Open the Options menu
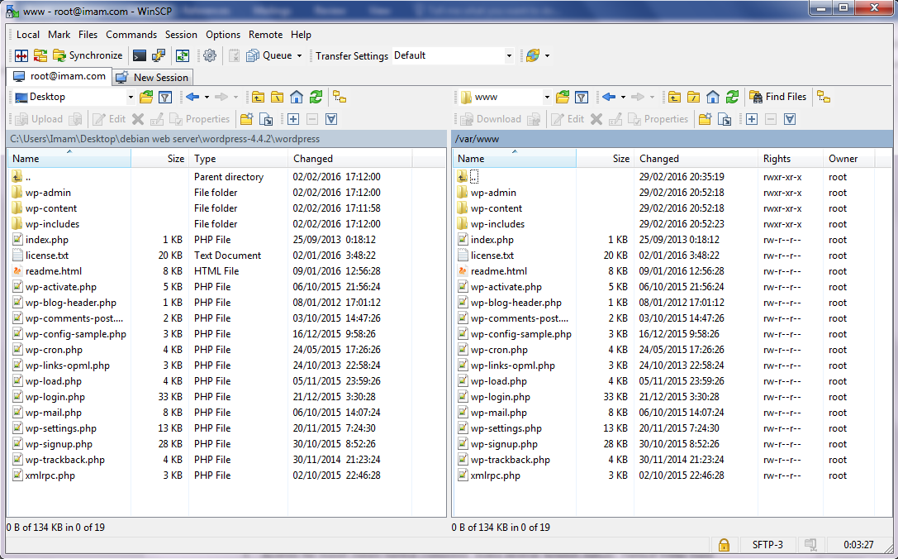 coord(223,35)
